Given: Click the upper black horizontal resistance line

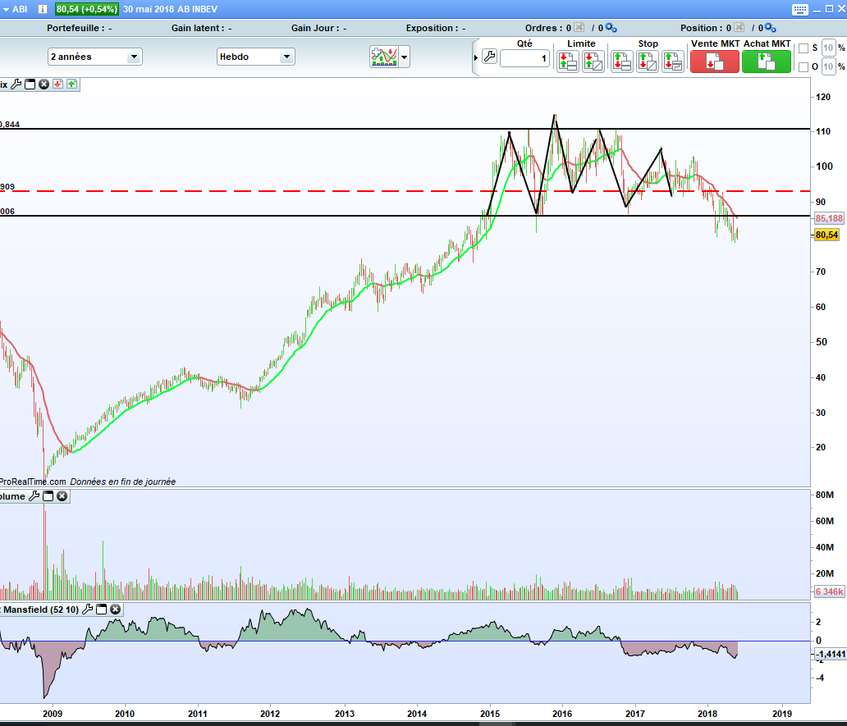Looking at the screenshot, I should point(405,129).
